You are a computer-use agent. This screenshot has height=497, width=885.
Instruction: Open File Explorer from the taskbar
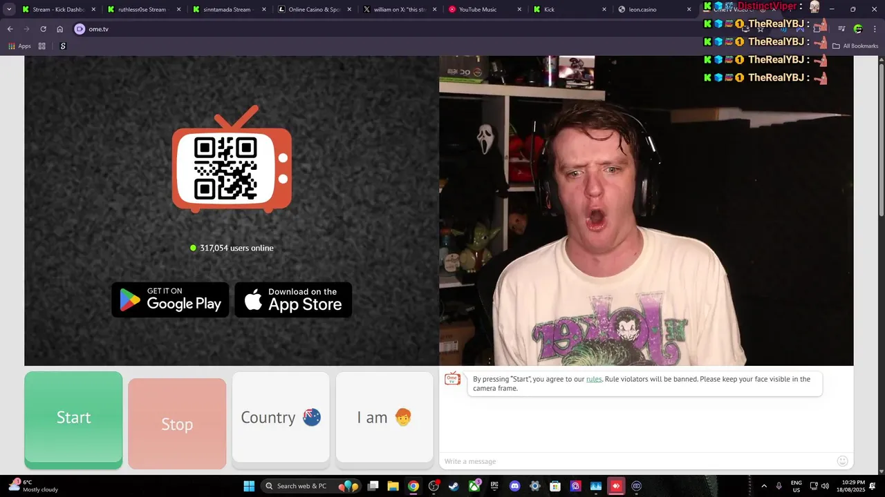click(393, 486)
